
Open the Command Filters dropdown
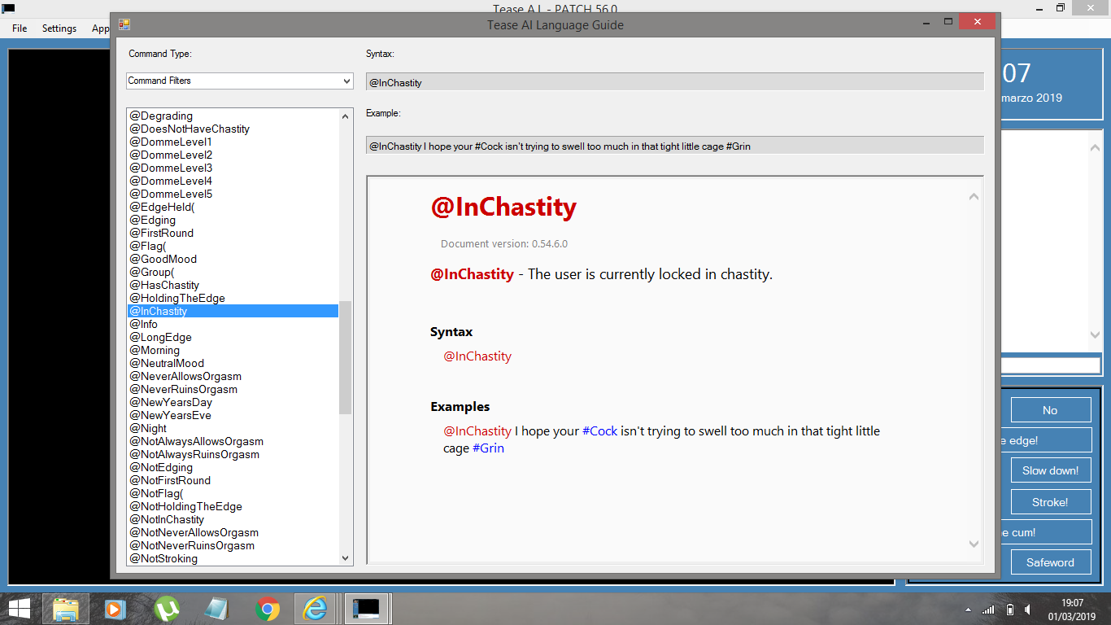pyautogui.click(x=240, y=81)
